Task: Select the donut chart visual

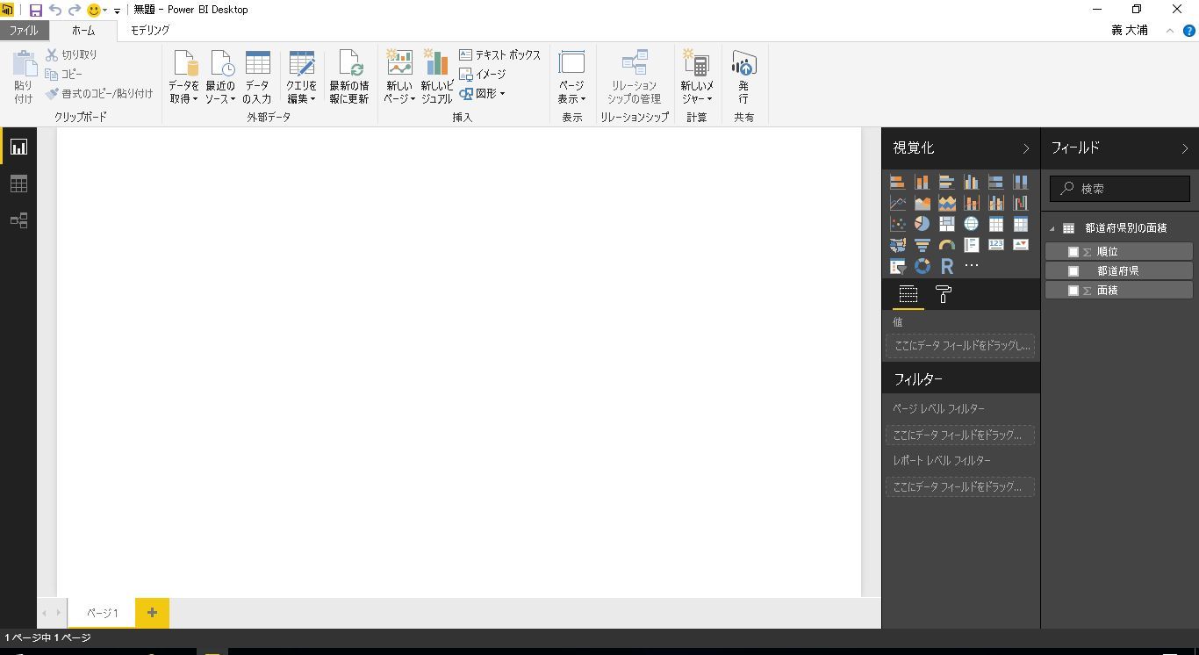Action: (923, 266)
